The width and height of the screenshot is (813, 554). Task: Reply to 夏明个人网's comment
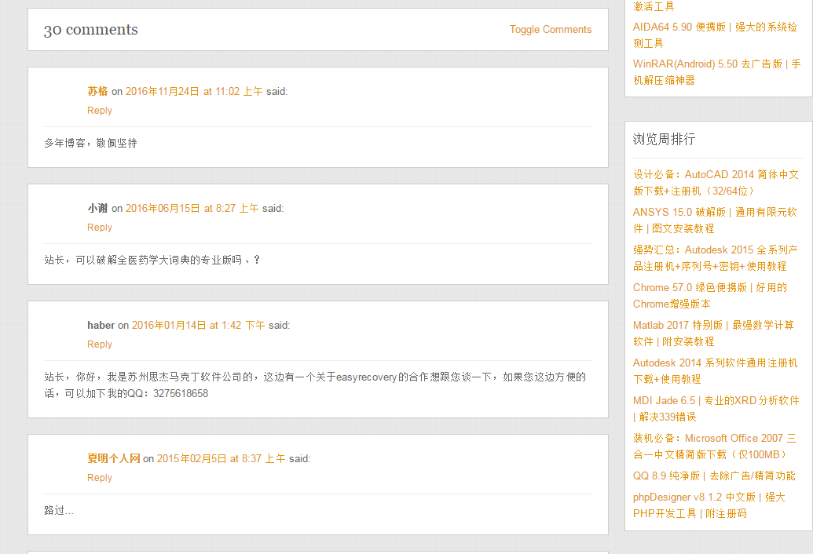(100, 477)
